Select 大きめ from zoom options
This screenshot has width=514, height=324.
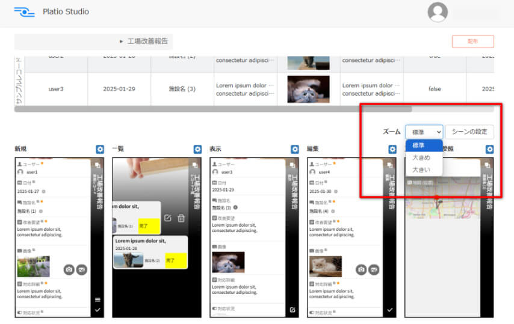(x=421, y=157)
